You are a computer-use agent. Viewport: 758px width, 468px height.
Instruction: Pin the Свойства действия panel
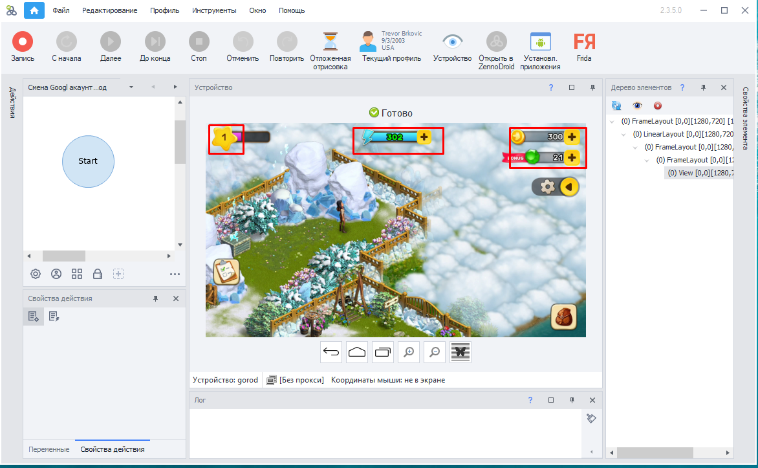pos(156,298)
